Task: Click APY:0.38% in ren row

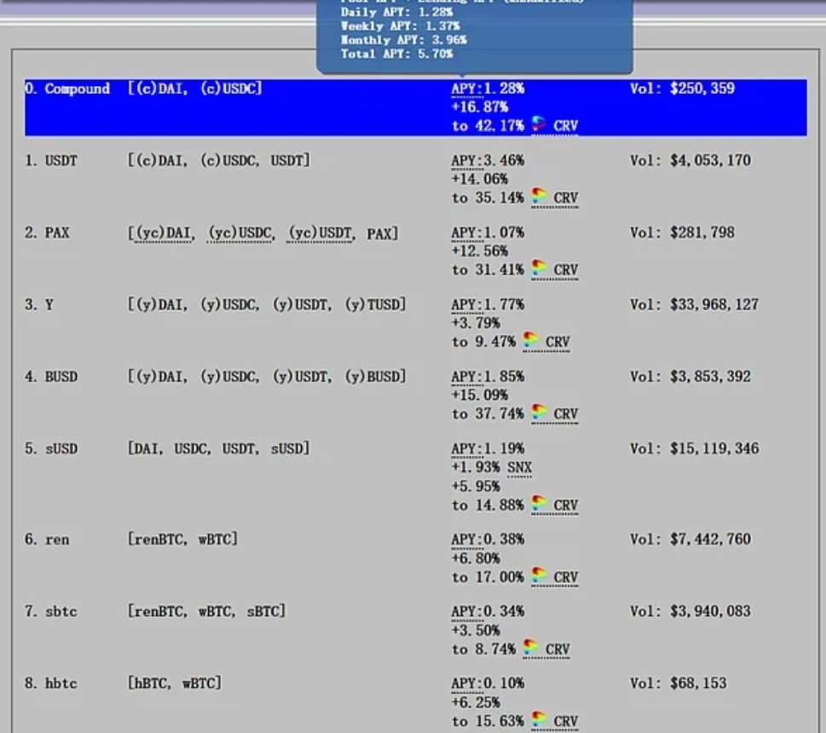Action: pos(488,540)
